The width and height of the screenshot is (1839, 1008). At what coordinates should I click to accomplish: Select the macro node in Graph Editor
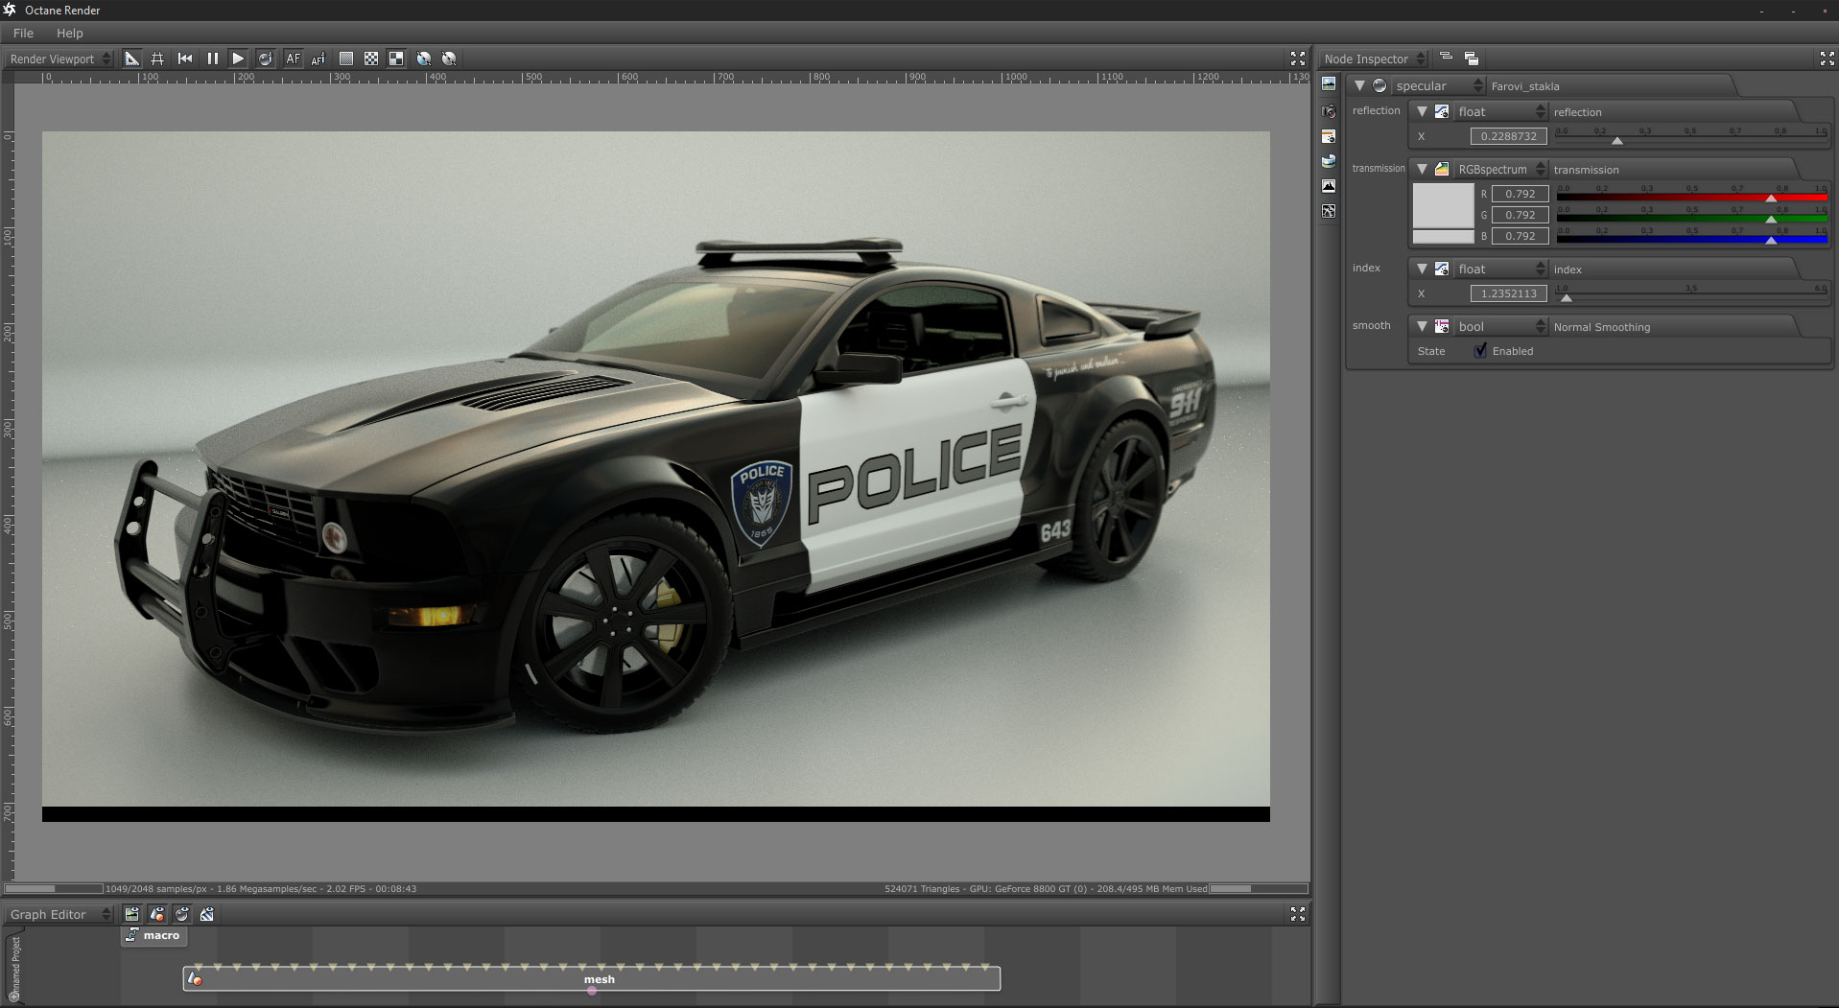pyautogui.click(x=153, y=935)
